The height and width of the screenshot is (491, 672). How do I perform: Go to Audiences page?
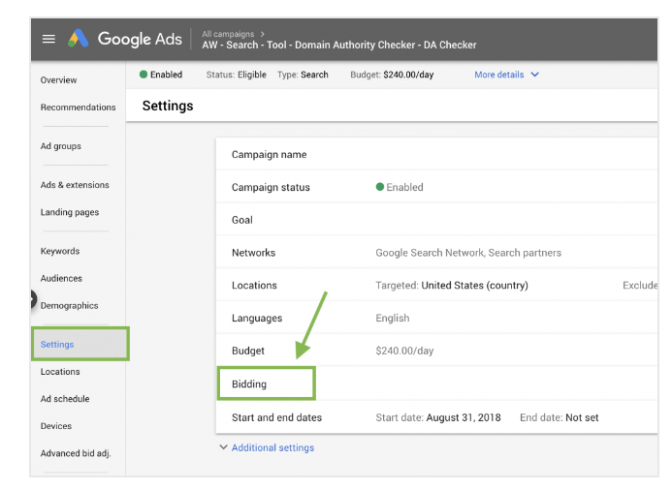(x=61, y=278)
